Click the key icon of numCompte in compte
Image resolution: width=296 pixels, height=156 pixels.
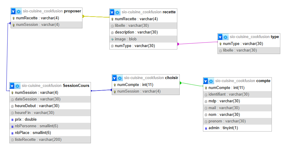[206, 88]
